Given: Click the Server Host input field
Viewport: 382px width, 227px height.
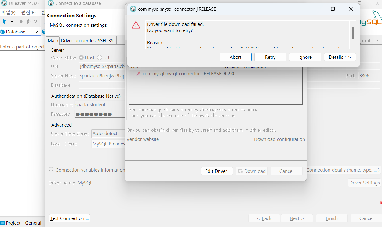Looking at the screenshot, I should click(x=102, y=75).
